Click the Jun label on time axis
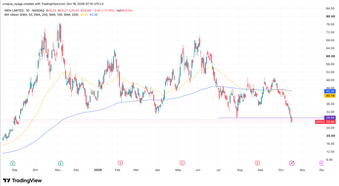This screenshot has height=186, width=339. click(x=198, y=170)
